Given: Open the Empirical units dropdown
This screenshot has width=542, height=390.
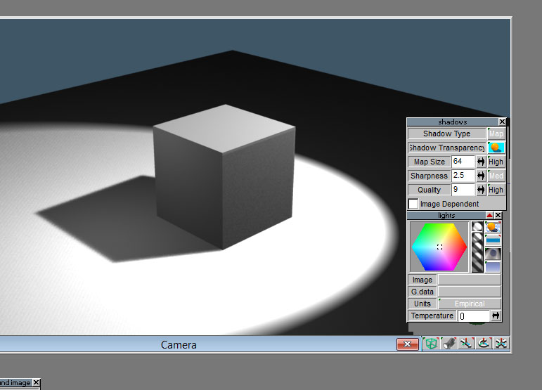Looking at the screenshot, I should point(470,304).
